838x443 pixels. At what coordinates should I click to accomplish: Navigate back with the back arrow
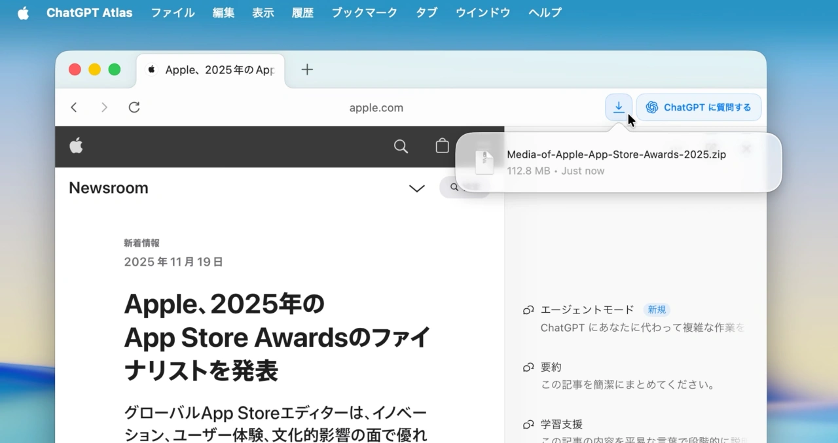pyautogui.click(x=74, y=107)
